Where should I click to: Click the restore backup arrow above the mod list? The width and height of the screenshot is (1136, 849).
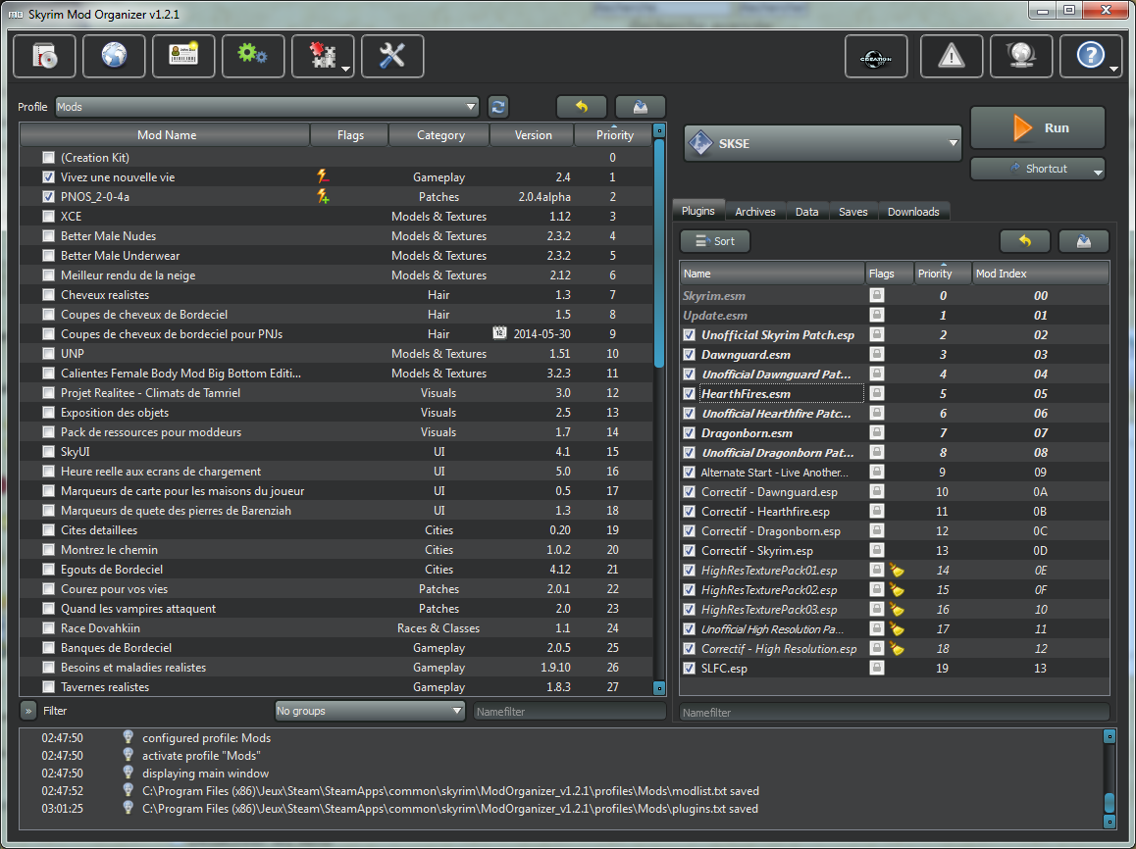582,107
